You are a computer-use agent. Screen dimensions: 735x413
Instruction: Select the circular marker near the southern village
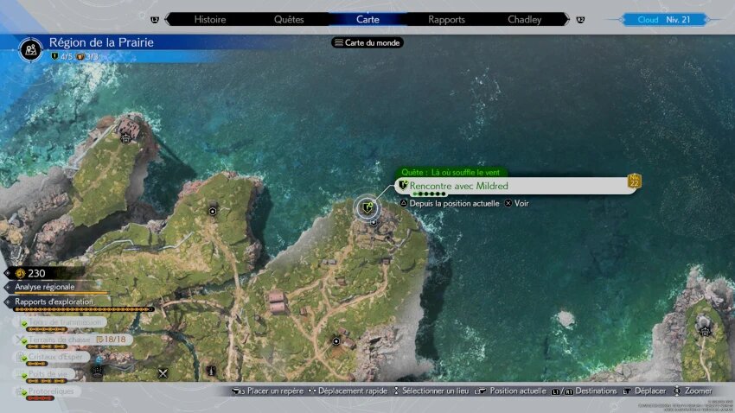tap(336, 341)
